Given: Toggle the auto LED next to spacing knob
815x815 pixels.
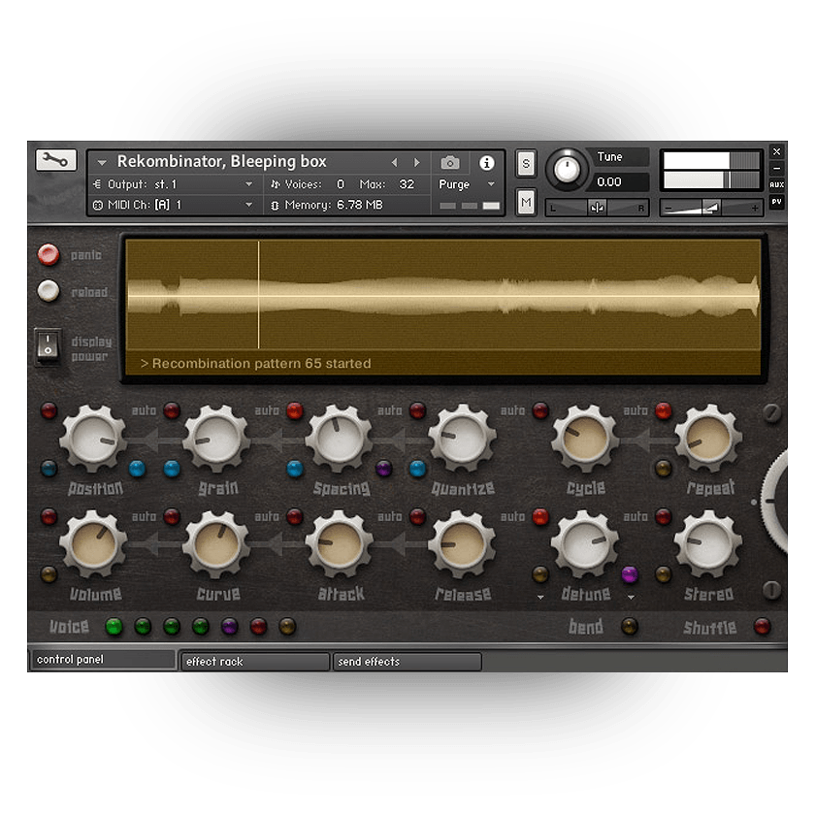Looking at the screenshot, I should pyautogui.click(x=295, y=410).
